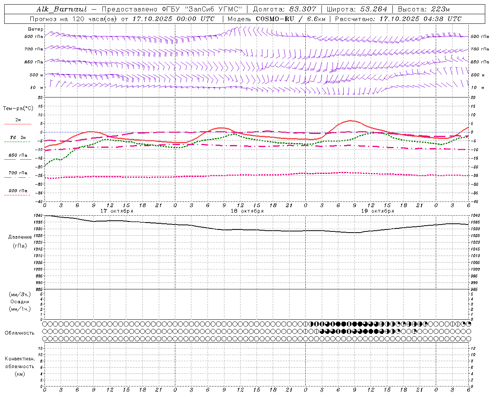491x393 pixels.
Task: Click the 'Осадки' precipitation label
Action: coord(20,302)
